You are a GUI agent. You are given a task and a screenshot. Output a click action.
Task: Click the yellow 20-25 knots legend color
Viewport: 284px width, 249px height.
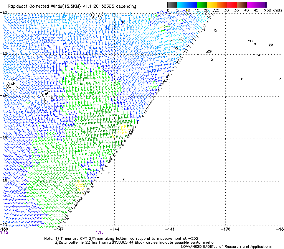coord(212,5)
